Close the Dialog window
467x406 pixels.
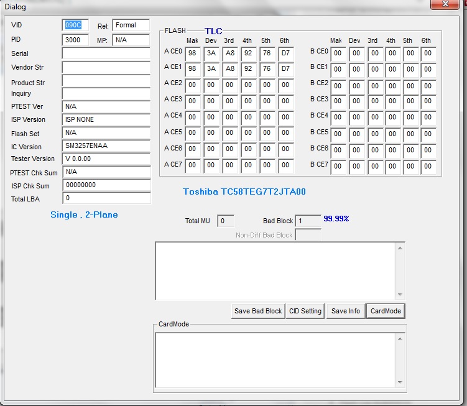click(x=445, y=4)
